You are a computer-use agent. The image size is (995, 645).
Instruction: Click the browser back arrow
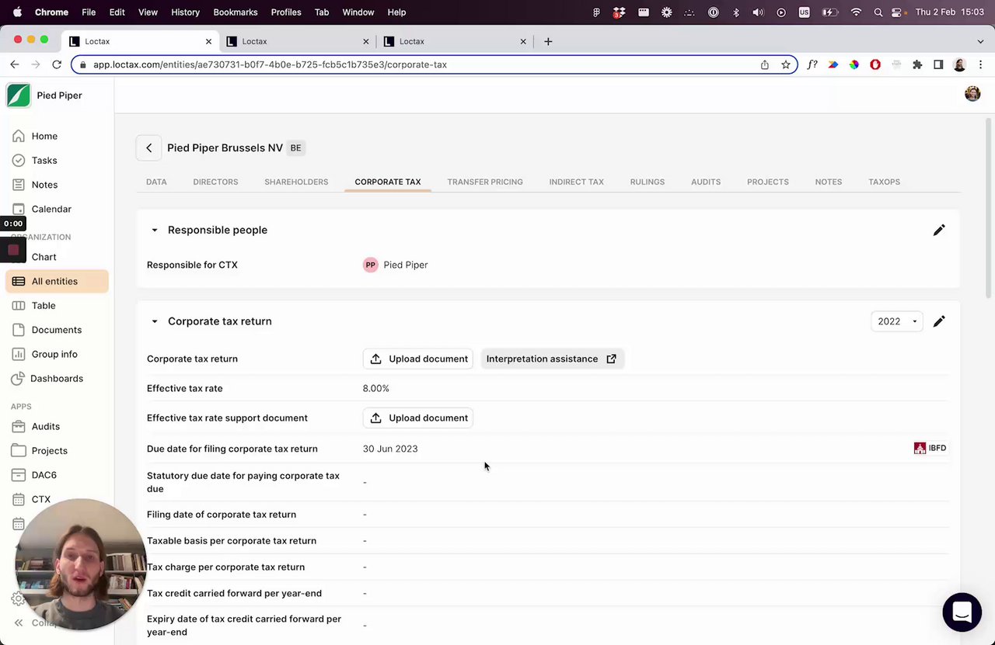coord(15,64)
